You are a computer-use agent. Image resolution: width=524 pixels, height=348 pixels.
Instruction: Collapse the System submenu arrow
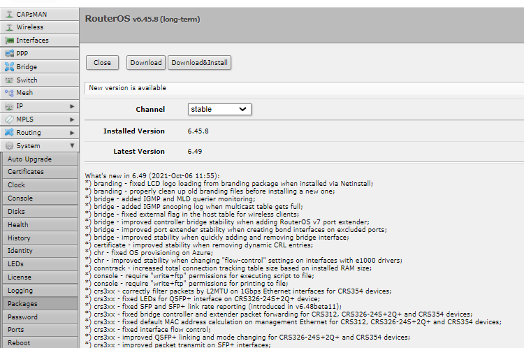(x=72, y=146)
